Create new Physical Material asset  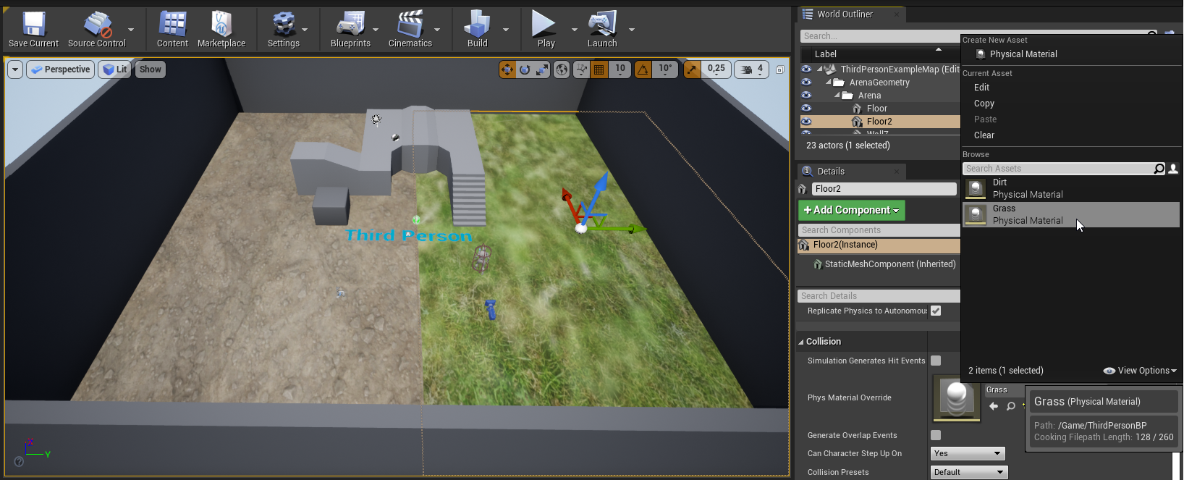click(1023, 54)
